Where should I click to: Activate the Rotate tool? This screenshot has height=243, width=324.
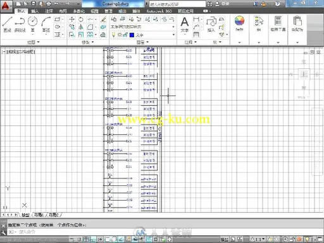click(x=81, y=20)
